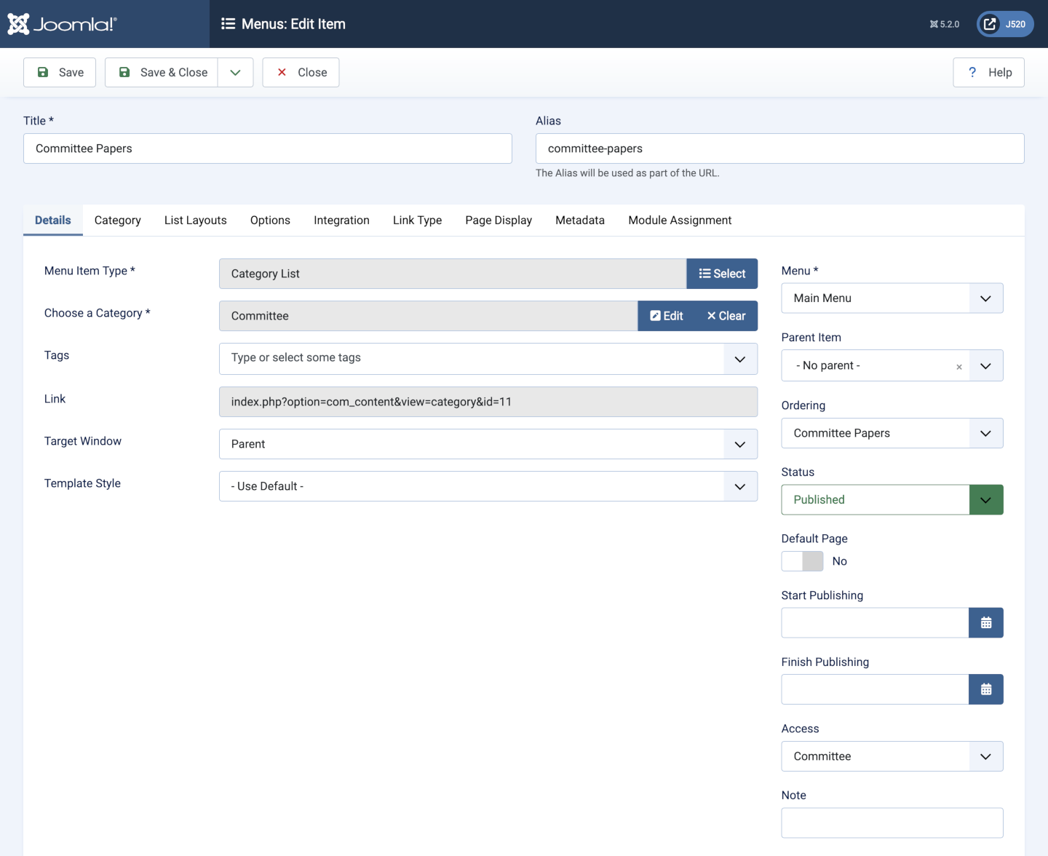Click into the Alias input field
Screen dimensions: 1048x856
tap(779, 148)
